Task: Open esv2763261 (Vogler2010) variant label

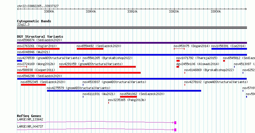Action: coord(37,46)
